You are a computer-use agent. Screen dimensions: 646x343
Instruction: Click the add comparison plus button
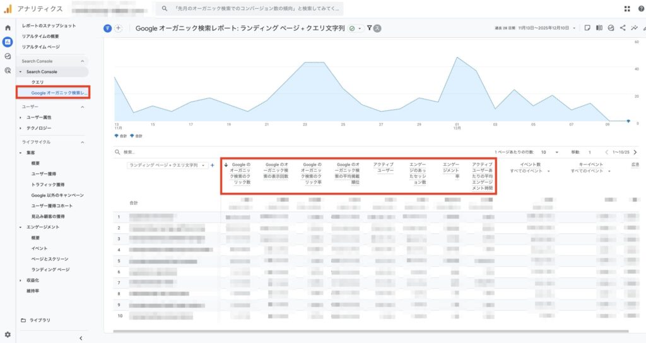pos(119,28)
